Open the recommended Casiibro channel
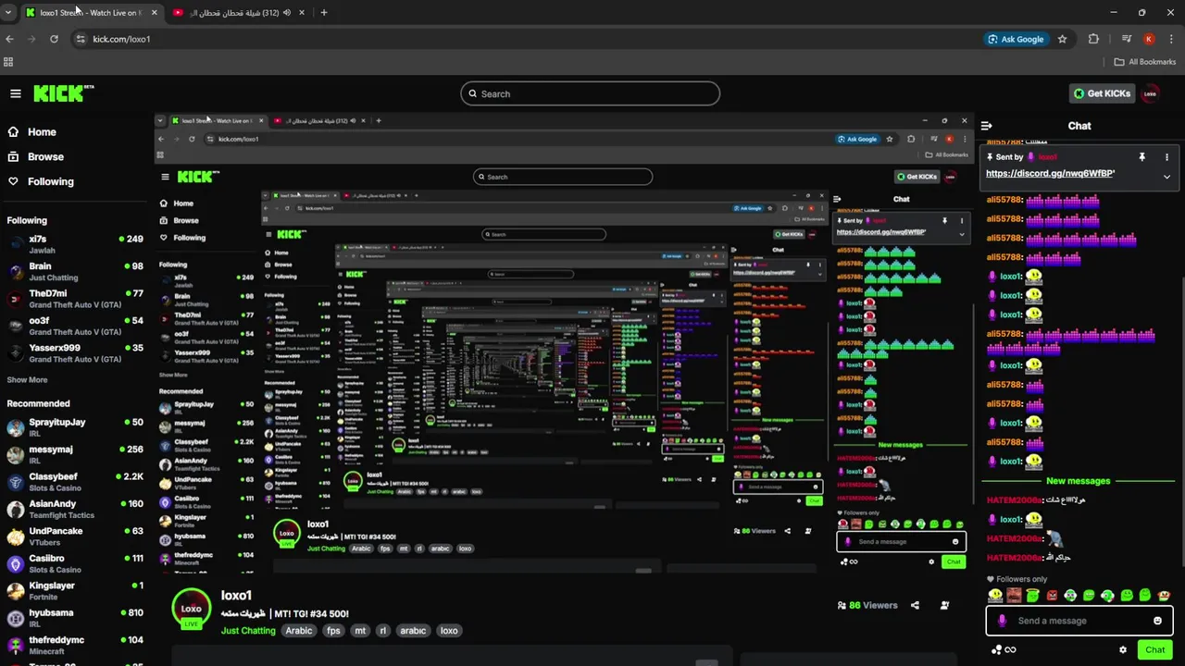 pyautogui.click(x=74, y=563)
